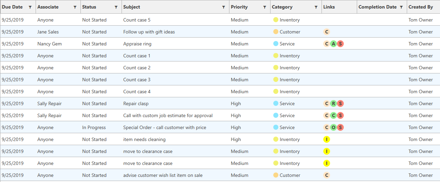Click the green O link on Special Order row
The image size is (440, 182).
(x=334, y=127)
